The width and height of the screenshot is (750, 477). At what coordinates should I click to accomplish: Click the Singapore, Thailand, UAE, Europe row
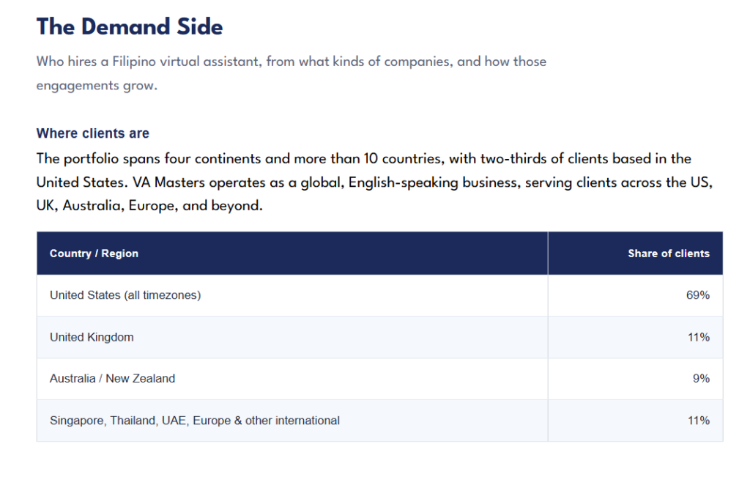[380, 421]
